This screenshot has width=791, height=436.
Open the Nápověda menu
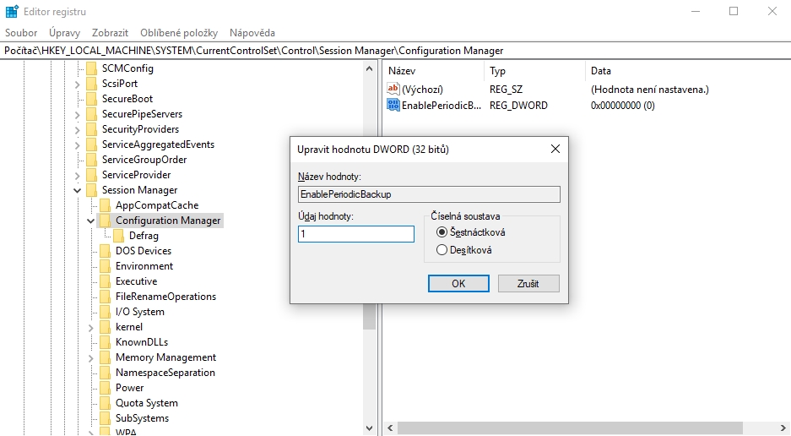pyautogui.click(x=252, y=33)
